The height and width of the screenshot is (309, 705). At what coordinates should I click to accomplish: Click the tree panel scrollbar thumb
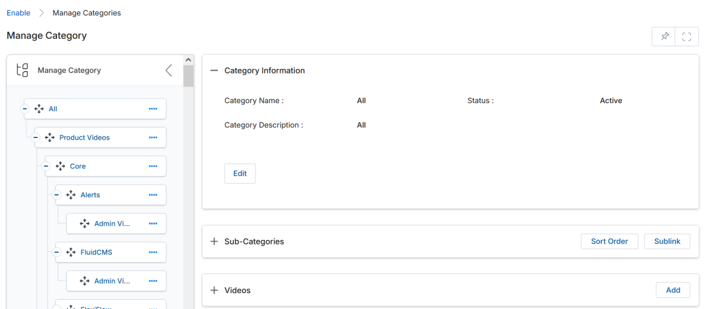[x=188, y=75]
